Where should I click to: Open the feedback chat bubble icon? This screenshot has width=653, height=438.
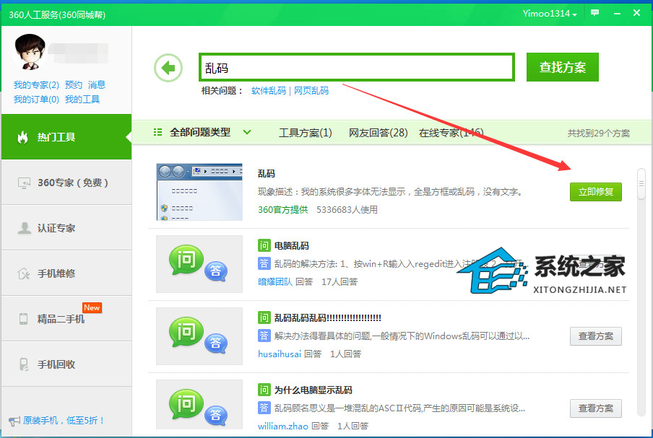[x=594, y=13]
